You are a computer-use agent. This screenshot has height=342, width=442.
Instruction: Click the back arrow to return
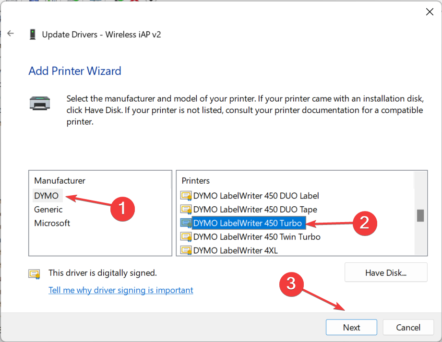[x=10, y=33]
